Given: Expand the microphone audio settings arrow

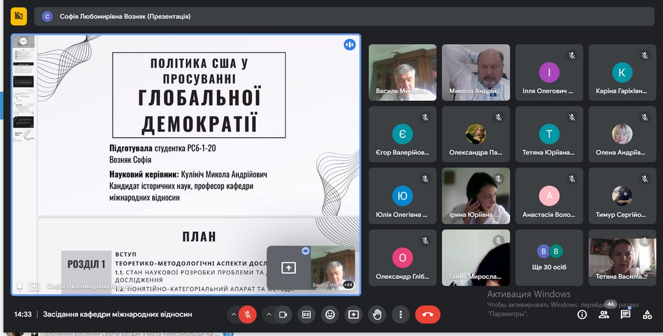Looking at the screenshot, I should pyautogui.click(x=232, y=315).
